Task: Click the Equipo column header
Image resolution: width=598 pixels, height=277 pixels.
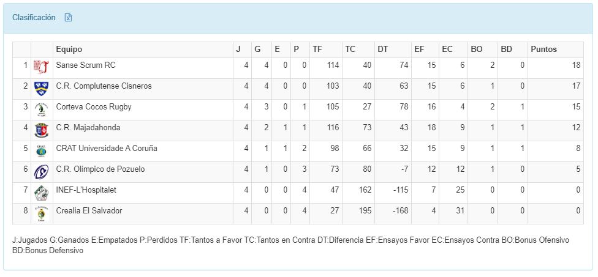Action: 69,50
